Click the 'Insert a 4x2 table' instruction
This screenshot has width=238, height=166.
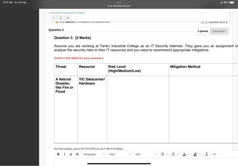point(79,58)
